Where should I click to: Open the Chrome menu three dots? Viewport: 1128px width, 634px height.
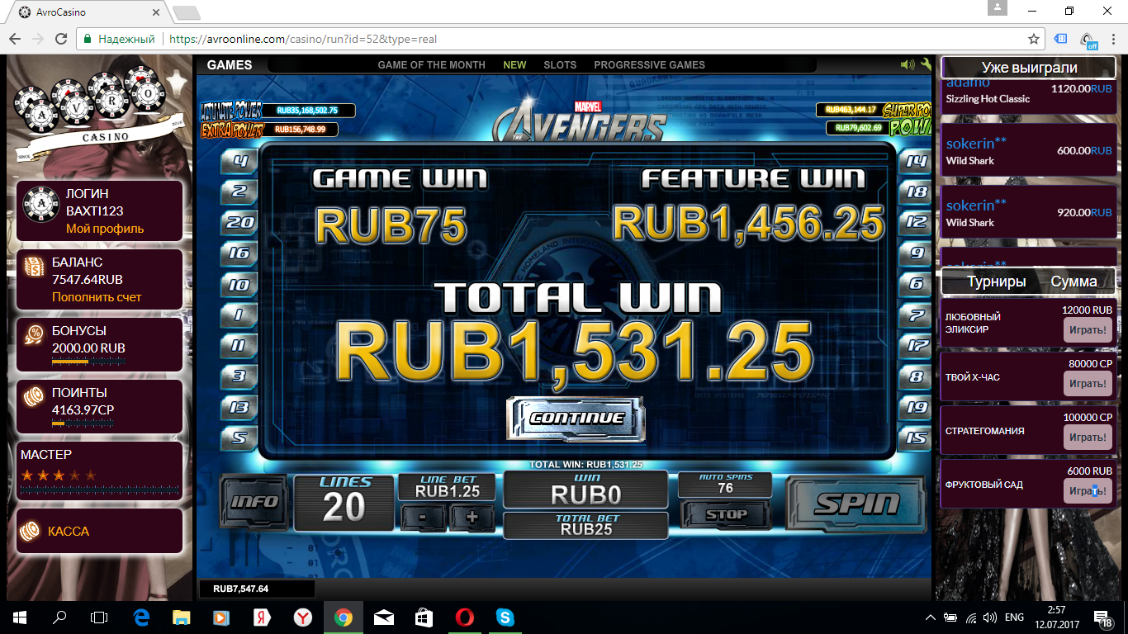pyautogui.click(x=1112, y=39)
